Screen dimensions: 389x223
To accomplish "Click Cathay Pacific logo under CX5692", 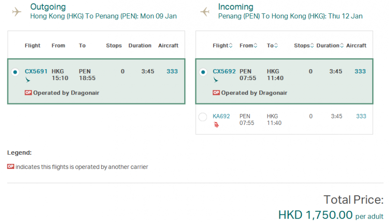I will pos(216,80).
